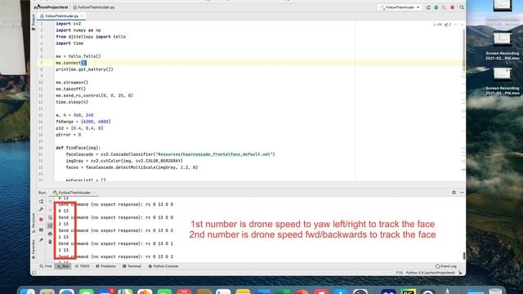The height and width of the screenshot is (294, 523).
Task: Click pythonProjecttest breadcrumb in navigation bar
Action: [51, 7]
